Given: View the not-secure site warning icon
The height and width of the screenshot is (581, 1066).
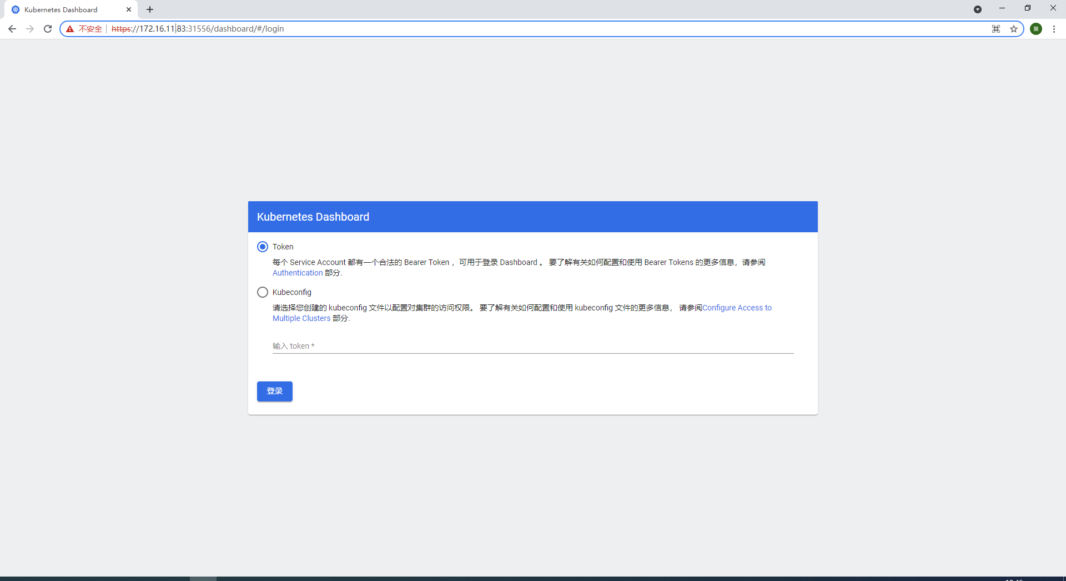Looking at the screenshot, I should tap(70, 29).
